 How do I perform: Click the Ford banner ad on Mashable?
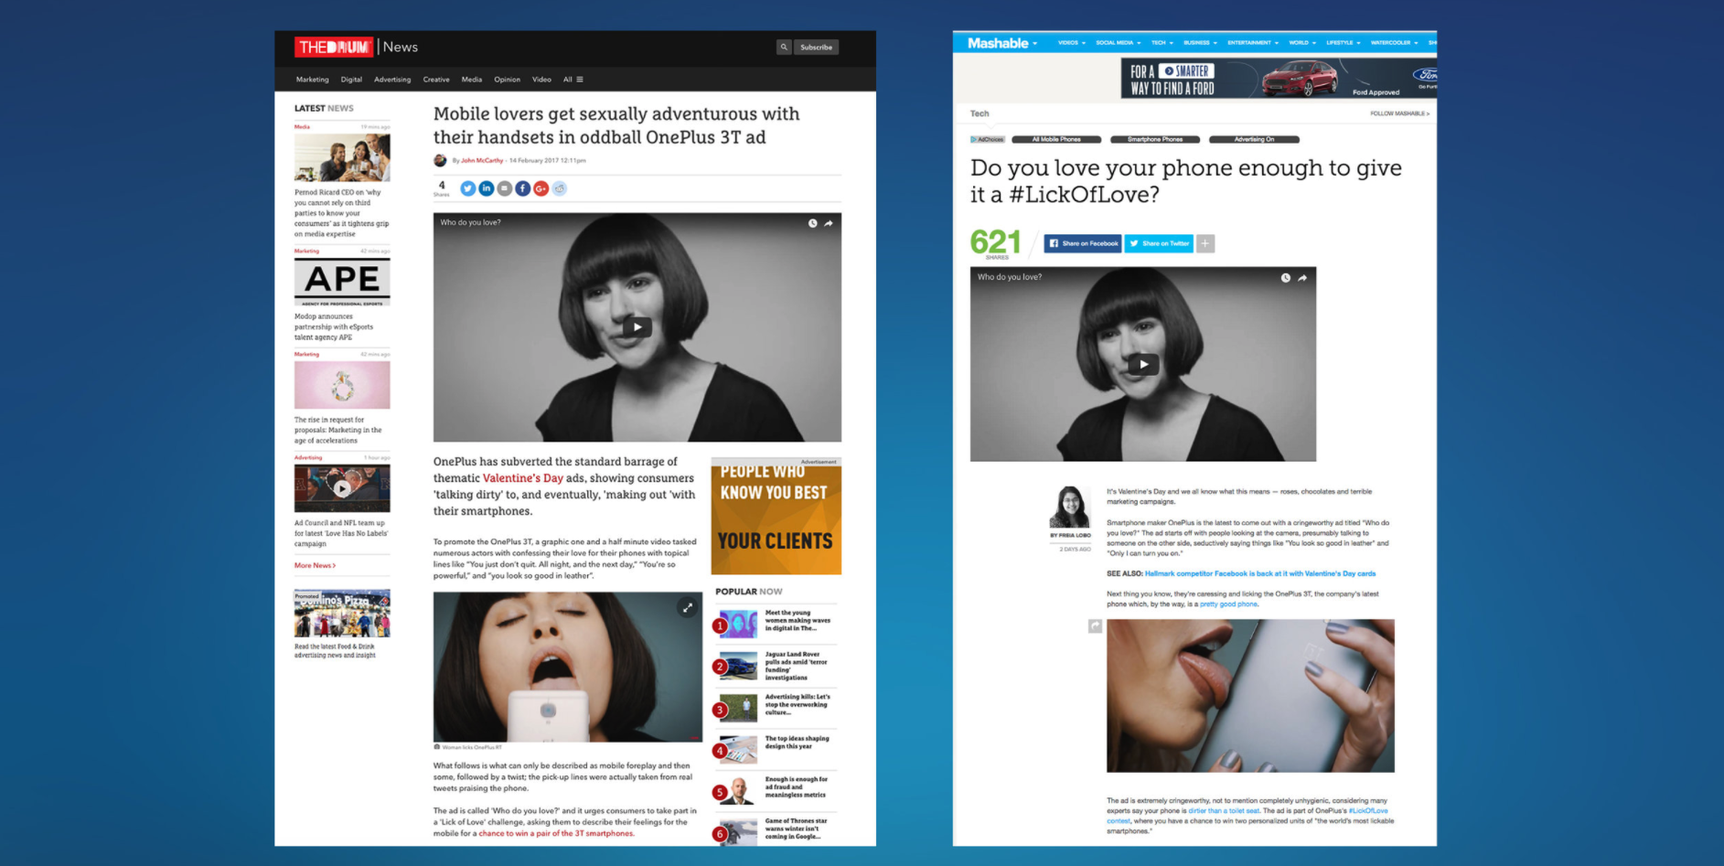(x=1279, y=78)
